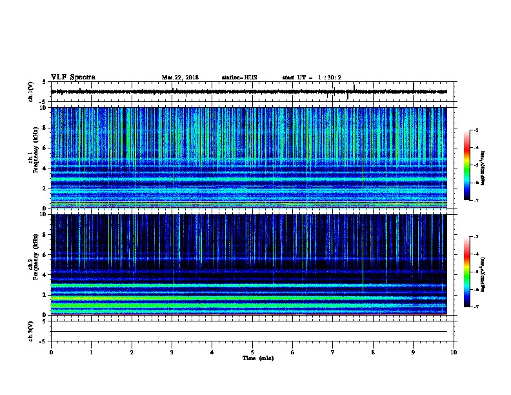Click the ch.2 colorbar log(PSD) label
Image resolution: width=511 pixels, height=395 pixels.
coord(483,274)
